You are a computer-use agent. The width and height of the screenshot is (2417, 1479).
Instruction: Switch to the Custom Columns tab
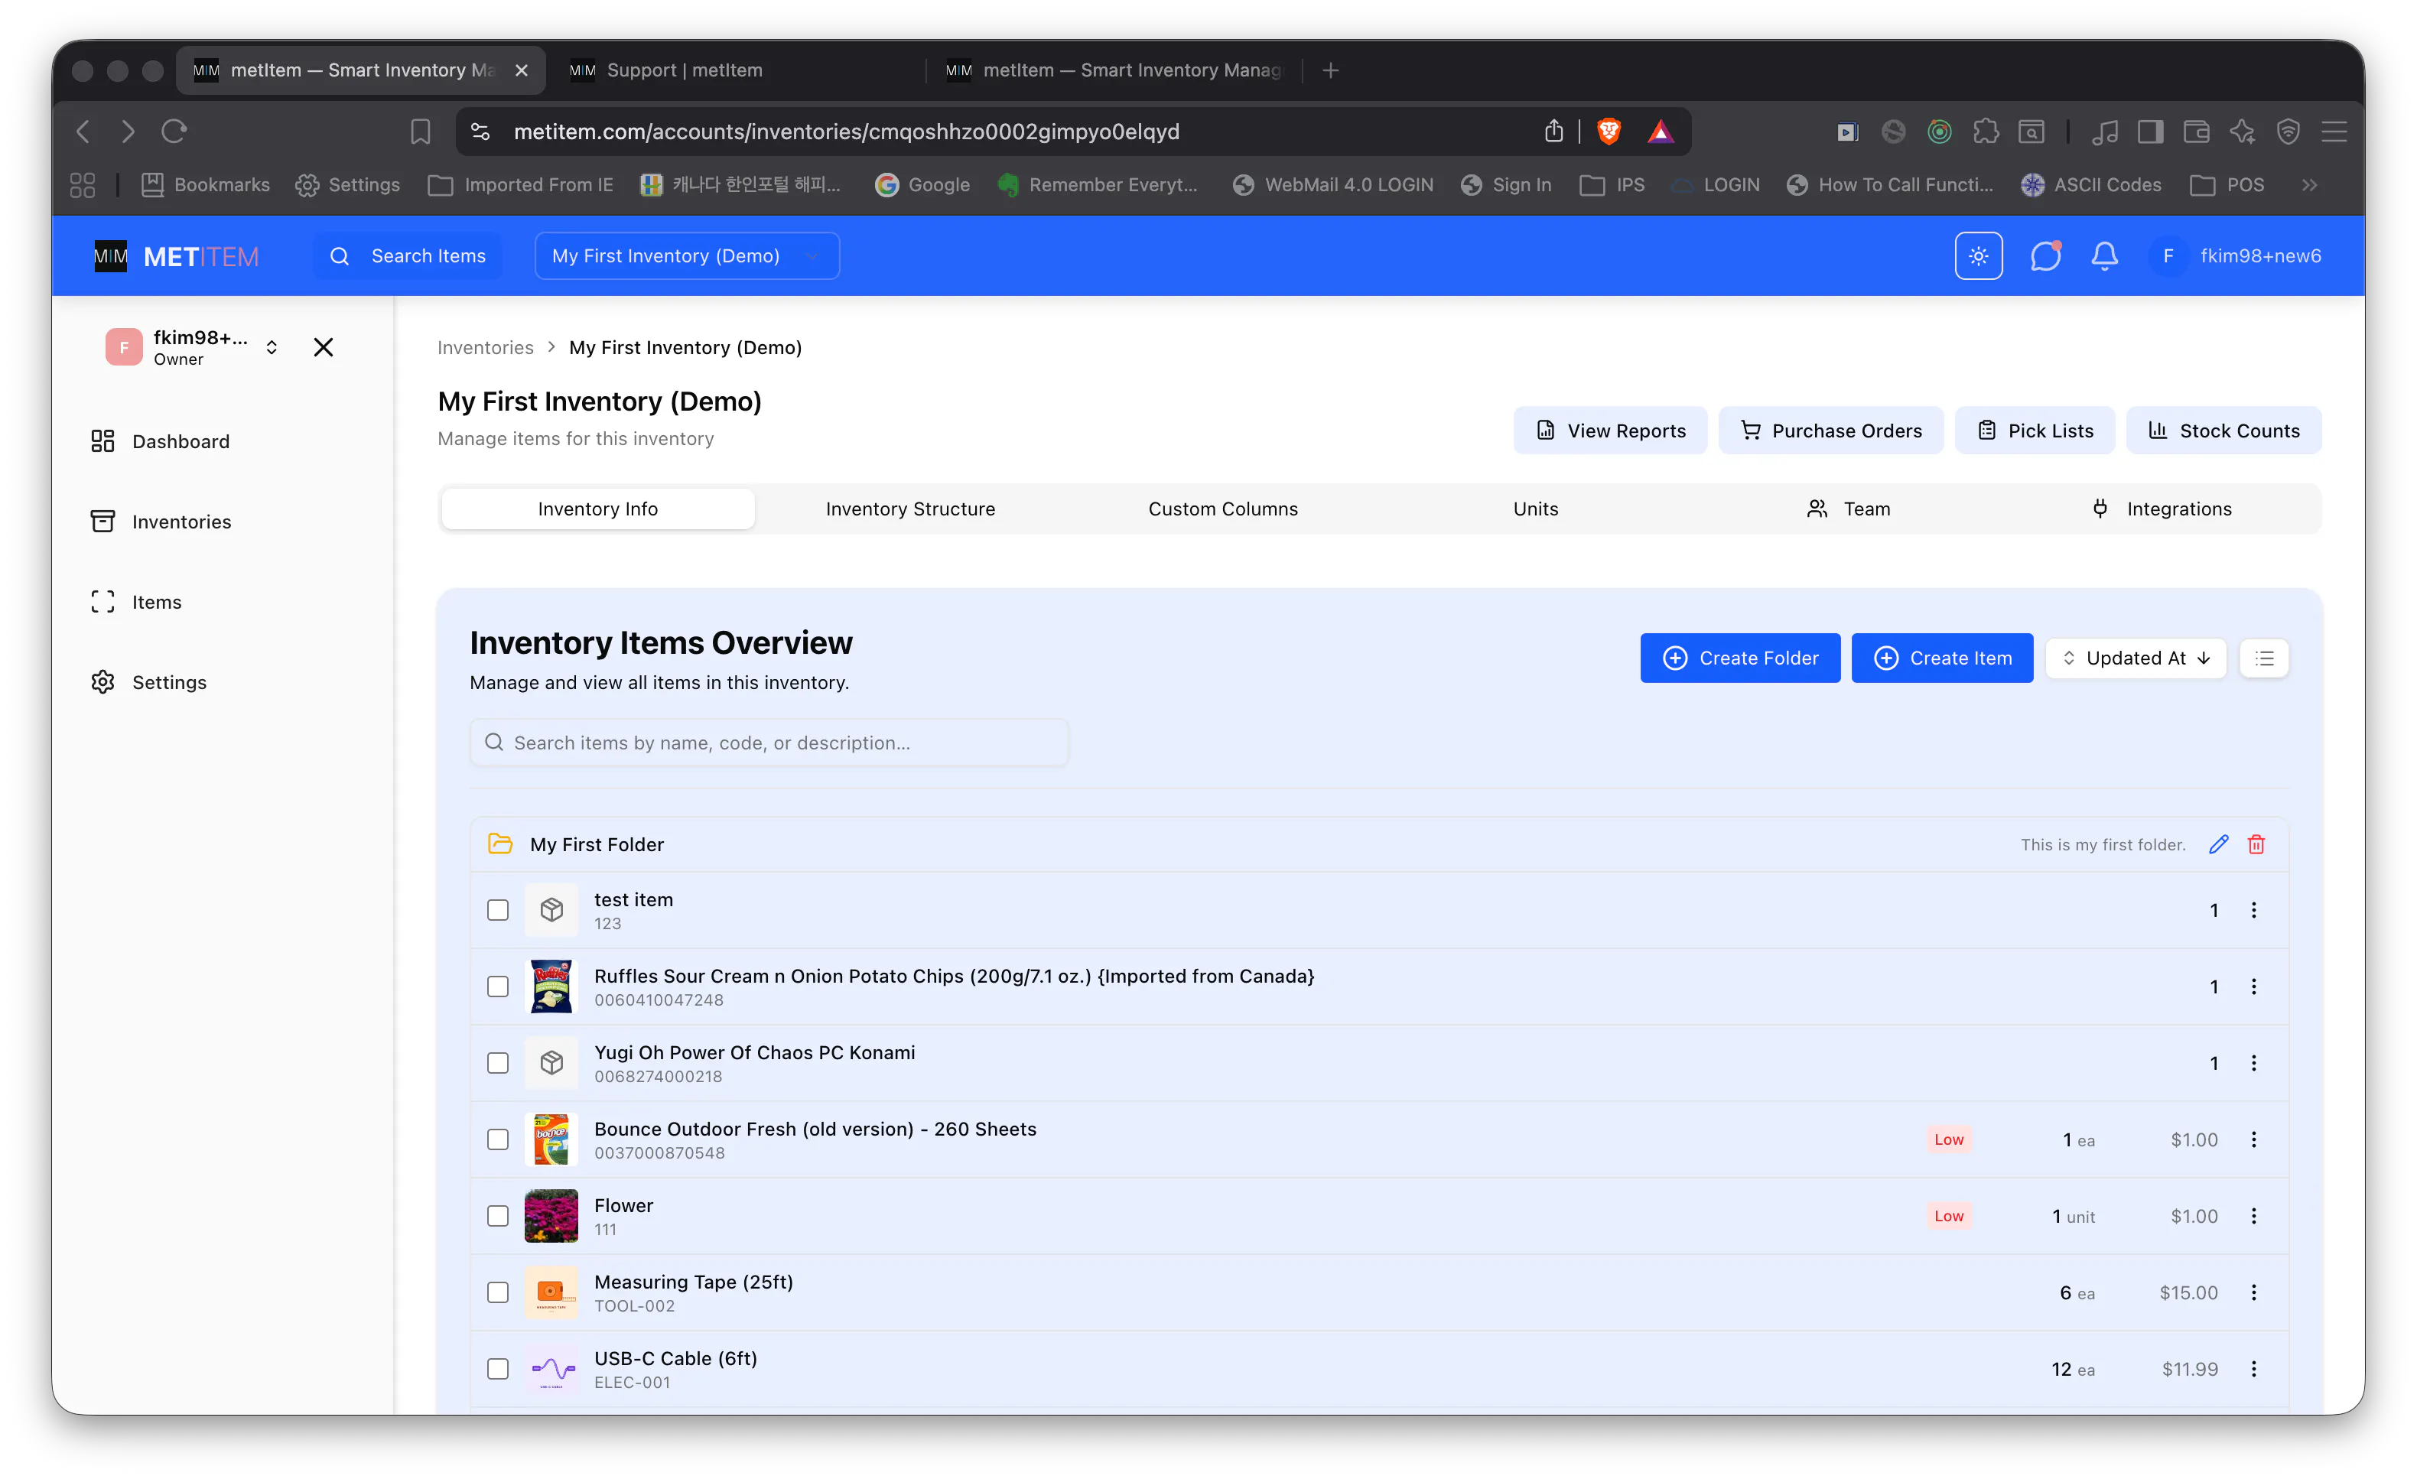pyautogui.click(x=1223, y=509)
